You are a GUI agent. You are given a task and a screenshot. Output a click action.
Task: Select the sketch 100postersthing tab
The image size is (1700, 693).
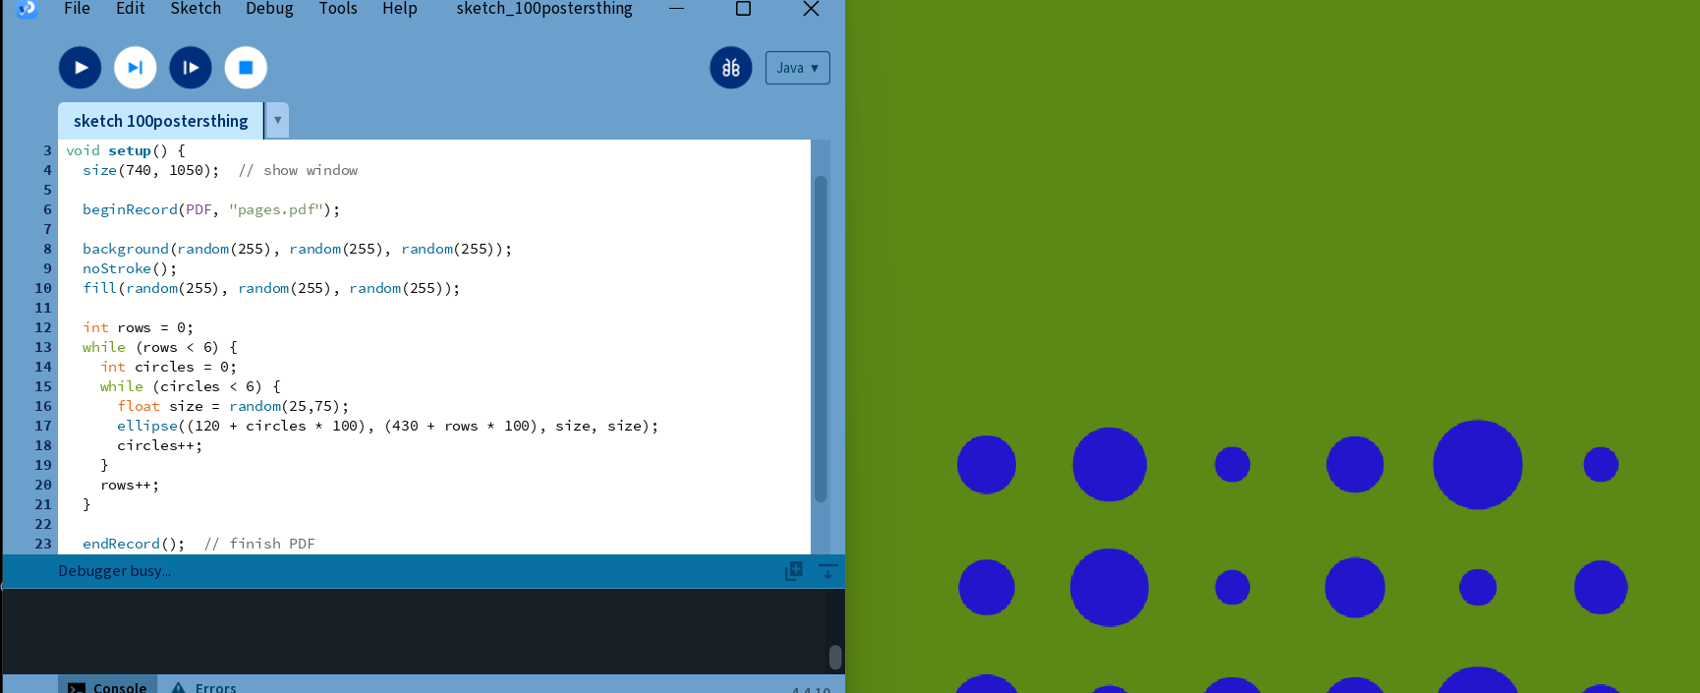click(x=160, y=121)
